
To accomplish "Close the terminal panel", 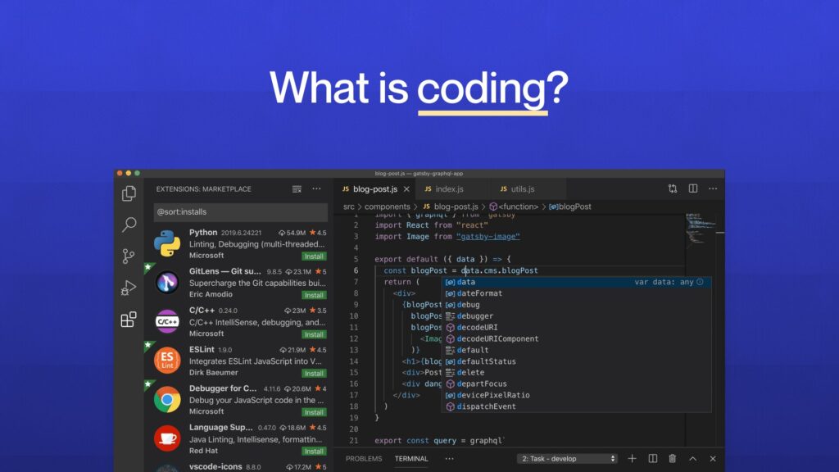I will point(713,459).
